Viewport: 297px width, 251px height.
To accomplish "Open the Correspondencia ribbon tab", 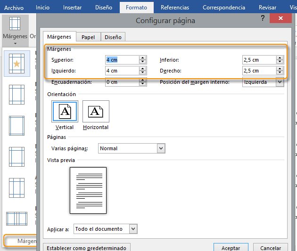I will pyautogui.click(x=224, y=8).
